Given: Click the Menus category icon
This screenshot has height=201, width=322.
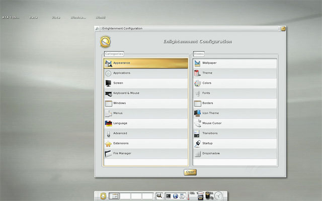Looking at the screenshot, I should pyautogui.click(x=108, y=114).
